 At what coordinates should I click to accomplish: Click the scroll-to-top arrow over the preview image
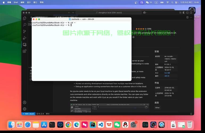(x=146, y=107)
